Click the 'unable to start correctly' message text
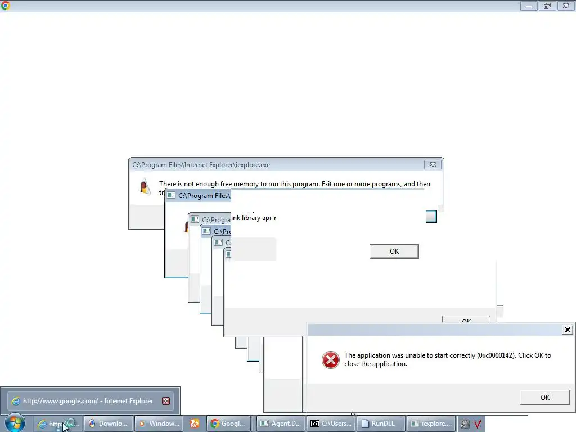This screenshot has height=432, width=576. [x=447, y=359]
